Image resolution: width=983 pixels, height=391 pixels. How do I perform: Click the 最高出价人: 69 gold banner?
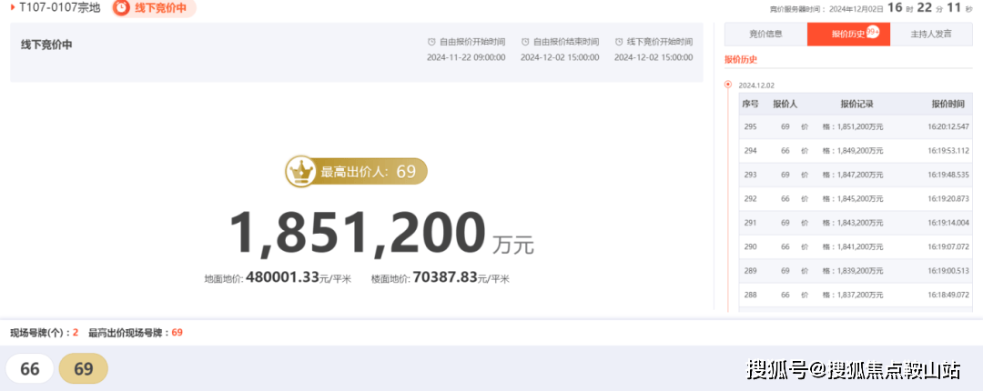click(356, 172)
